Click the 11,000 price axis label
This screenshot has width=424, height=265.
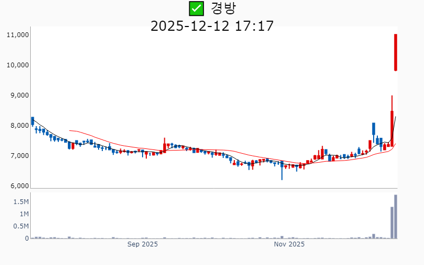point(17,35)
